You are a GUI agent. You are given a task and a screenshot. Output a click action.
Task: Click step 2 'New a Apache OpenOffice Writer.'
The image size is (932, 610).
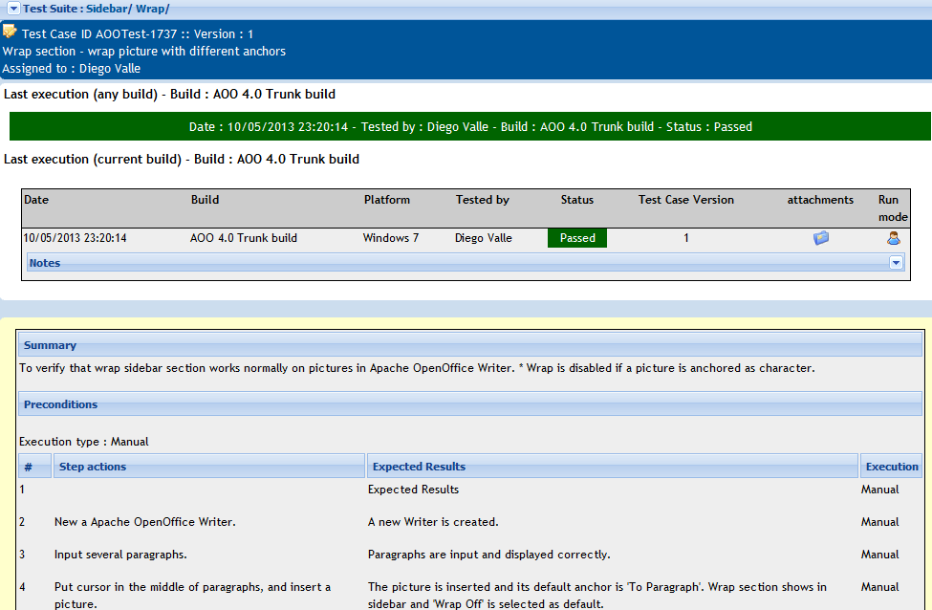[x=145, y=522]
